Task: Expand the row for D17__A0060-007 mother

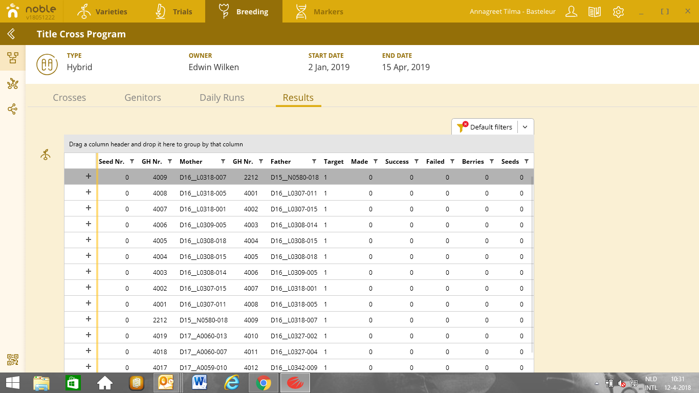Action: (88, 351)
